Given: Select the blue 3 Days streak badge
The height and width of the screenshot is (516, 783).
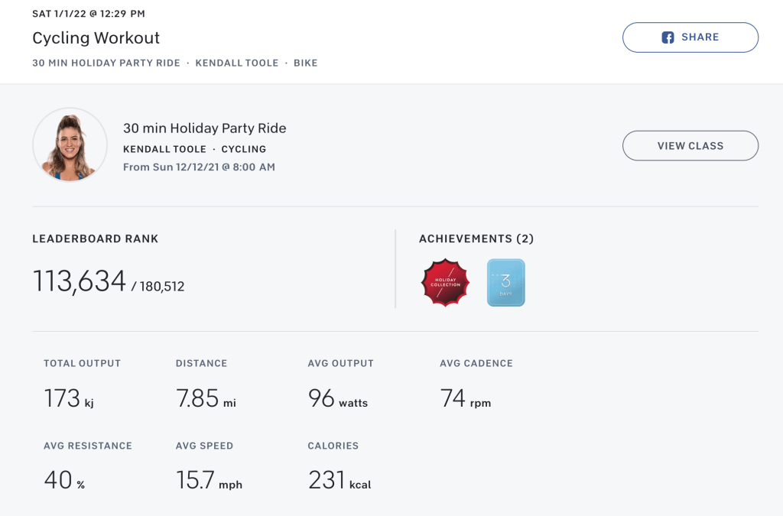Looking at the screenshot, I should point(506,283).
